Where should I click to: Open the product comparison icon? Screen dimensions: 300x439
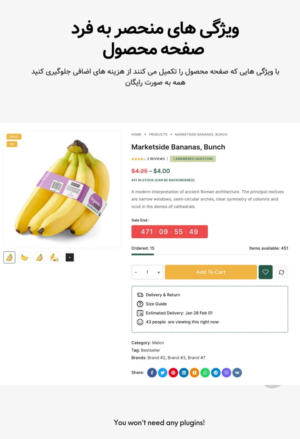[x=281, y=272]
